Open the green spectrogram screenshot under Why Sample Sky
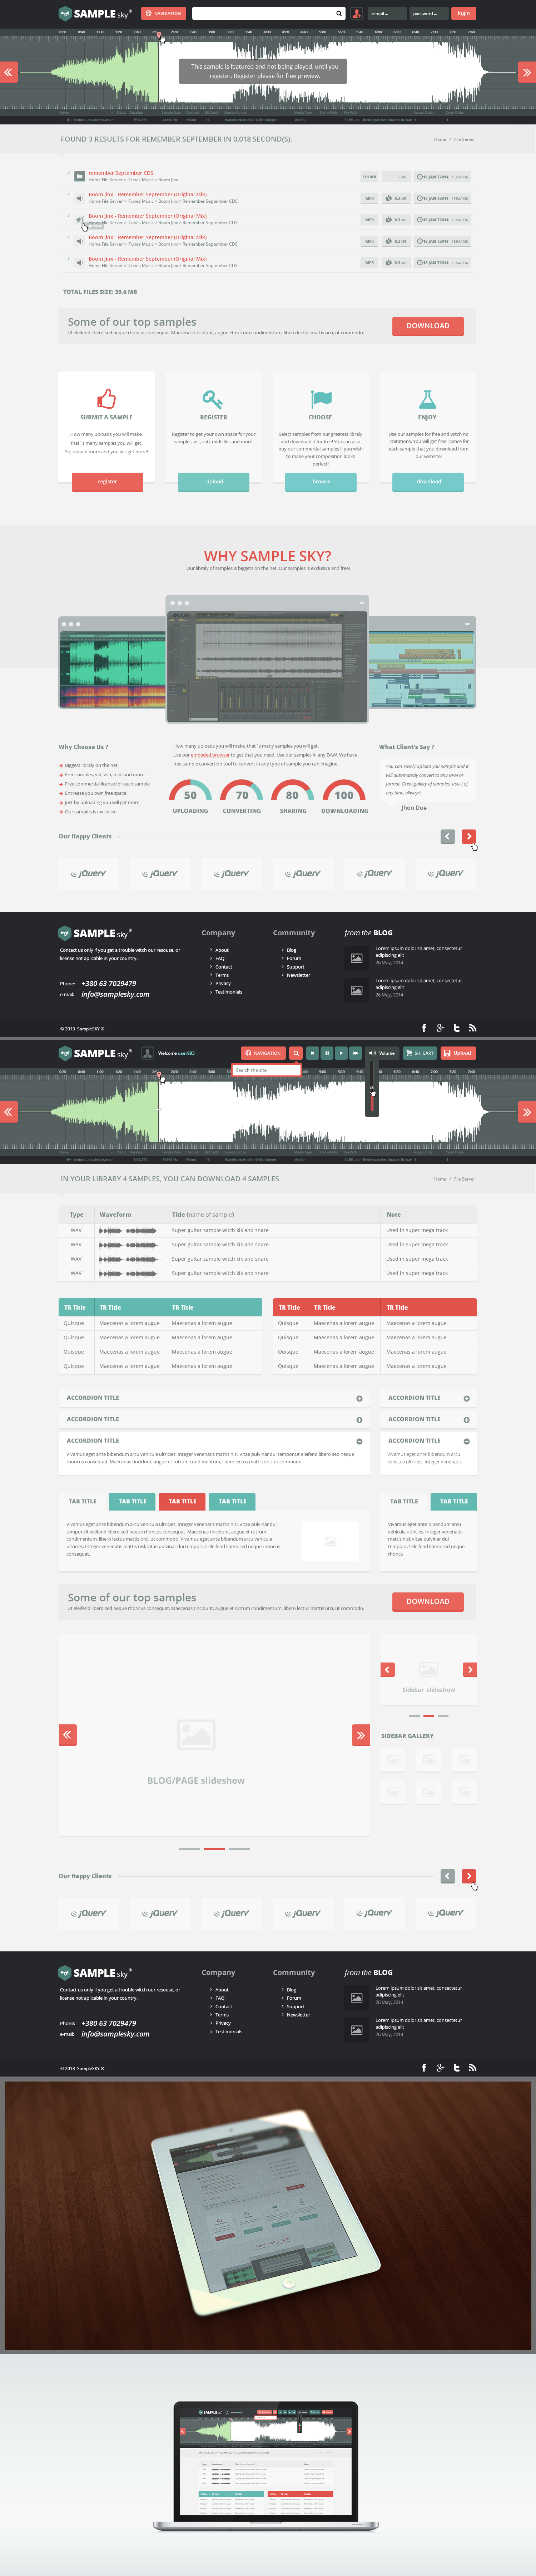This screenshot has height=2576, width=536. [112, 663]
